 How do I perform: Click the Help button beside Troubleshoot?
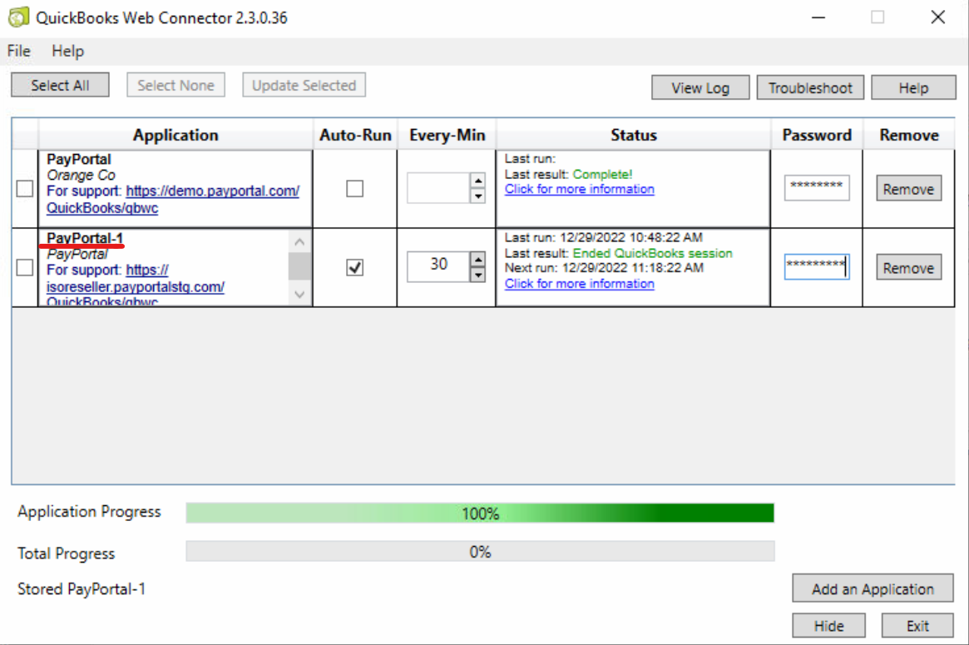click(x=913, y=88)
